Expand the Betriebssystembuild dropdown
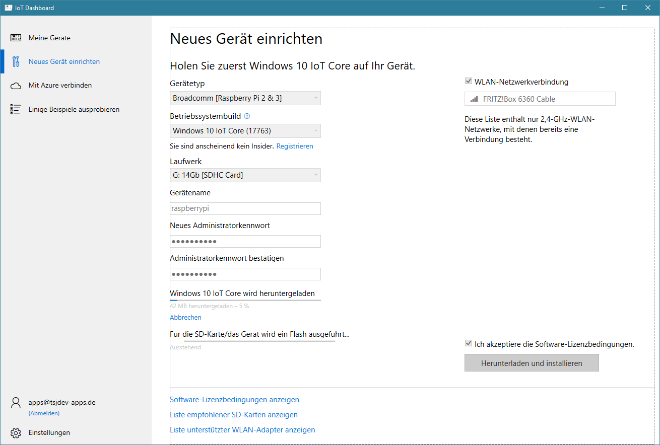 pos(245,131)
